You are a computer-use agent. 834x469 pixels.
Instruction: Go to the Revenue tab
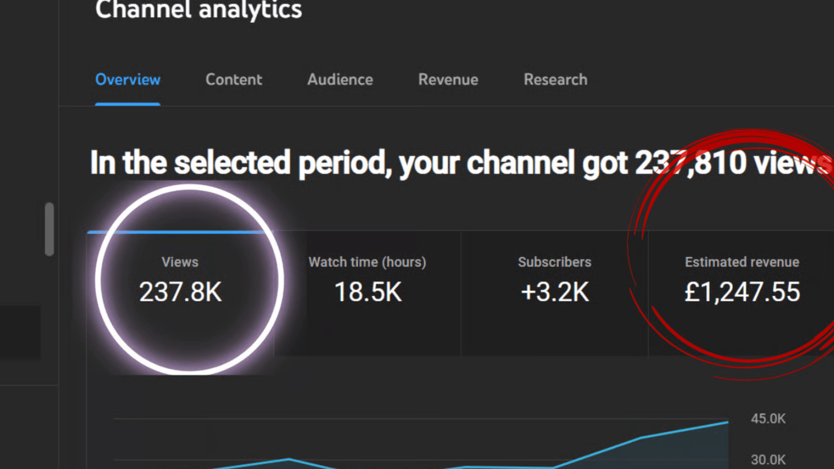pos(448,79)
